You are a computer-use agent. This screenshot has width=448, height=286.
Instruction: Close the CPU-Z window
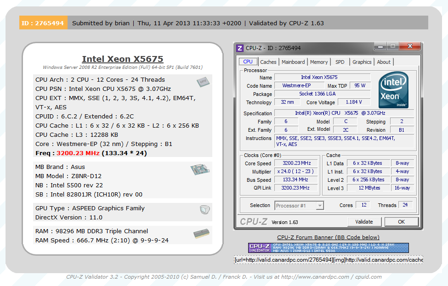pyautogui.click(x=410, y=46)
